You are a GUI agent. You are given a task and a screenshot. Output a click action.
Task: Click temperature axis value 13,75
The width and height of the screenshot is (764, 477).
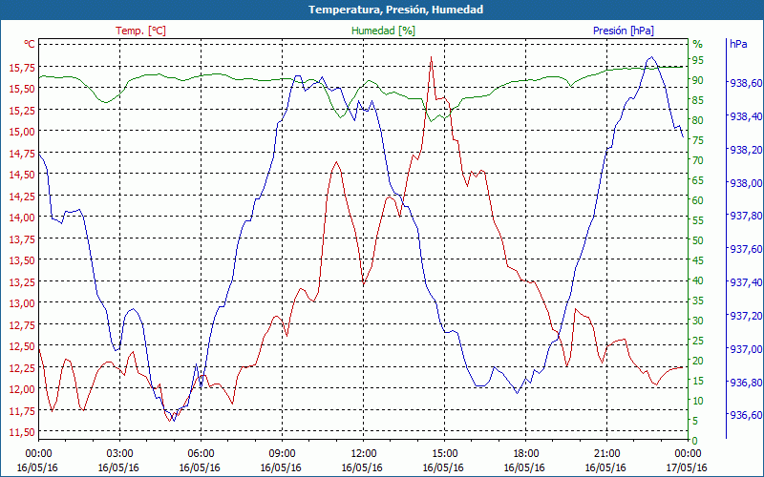[22, 238]
